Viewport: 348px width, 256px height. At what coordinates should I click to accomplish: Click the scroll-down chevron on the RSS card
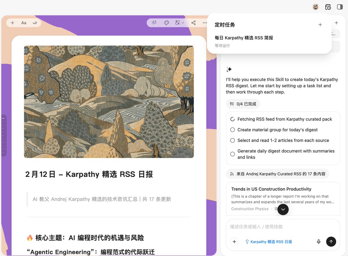pyautogui.click(x=282, y=209)
